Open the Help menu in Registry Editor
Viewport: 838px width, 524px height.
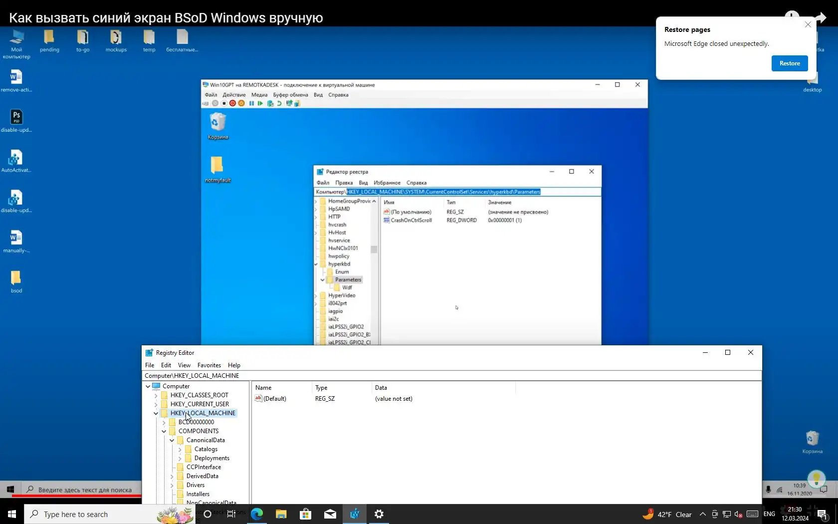[x=234, y=365]
